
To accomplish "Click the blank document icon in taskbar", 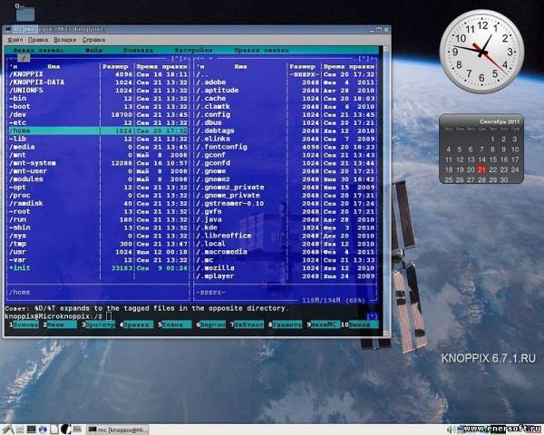I will (54, 430).
